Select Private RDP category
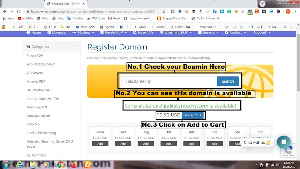Image resolution: width=300 pixels, height=169 pixels. point(35,55)
